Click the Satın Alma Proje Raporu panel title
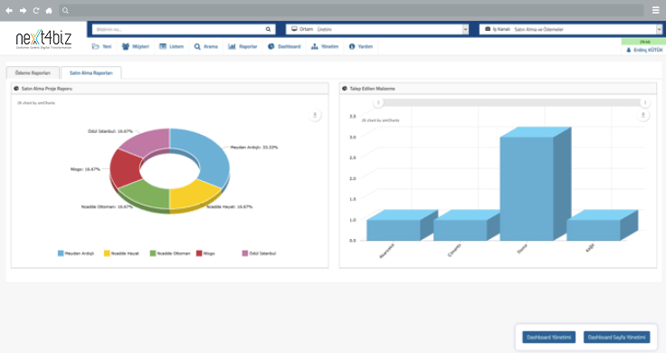This screenshot has width=666, height=353. click(47, 89)
